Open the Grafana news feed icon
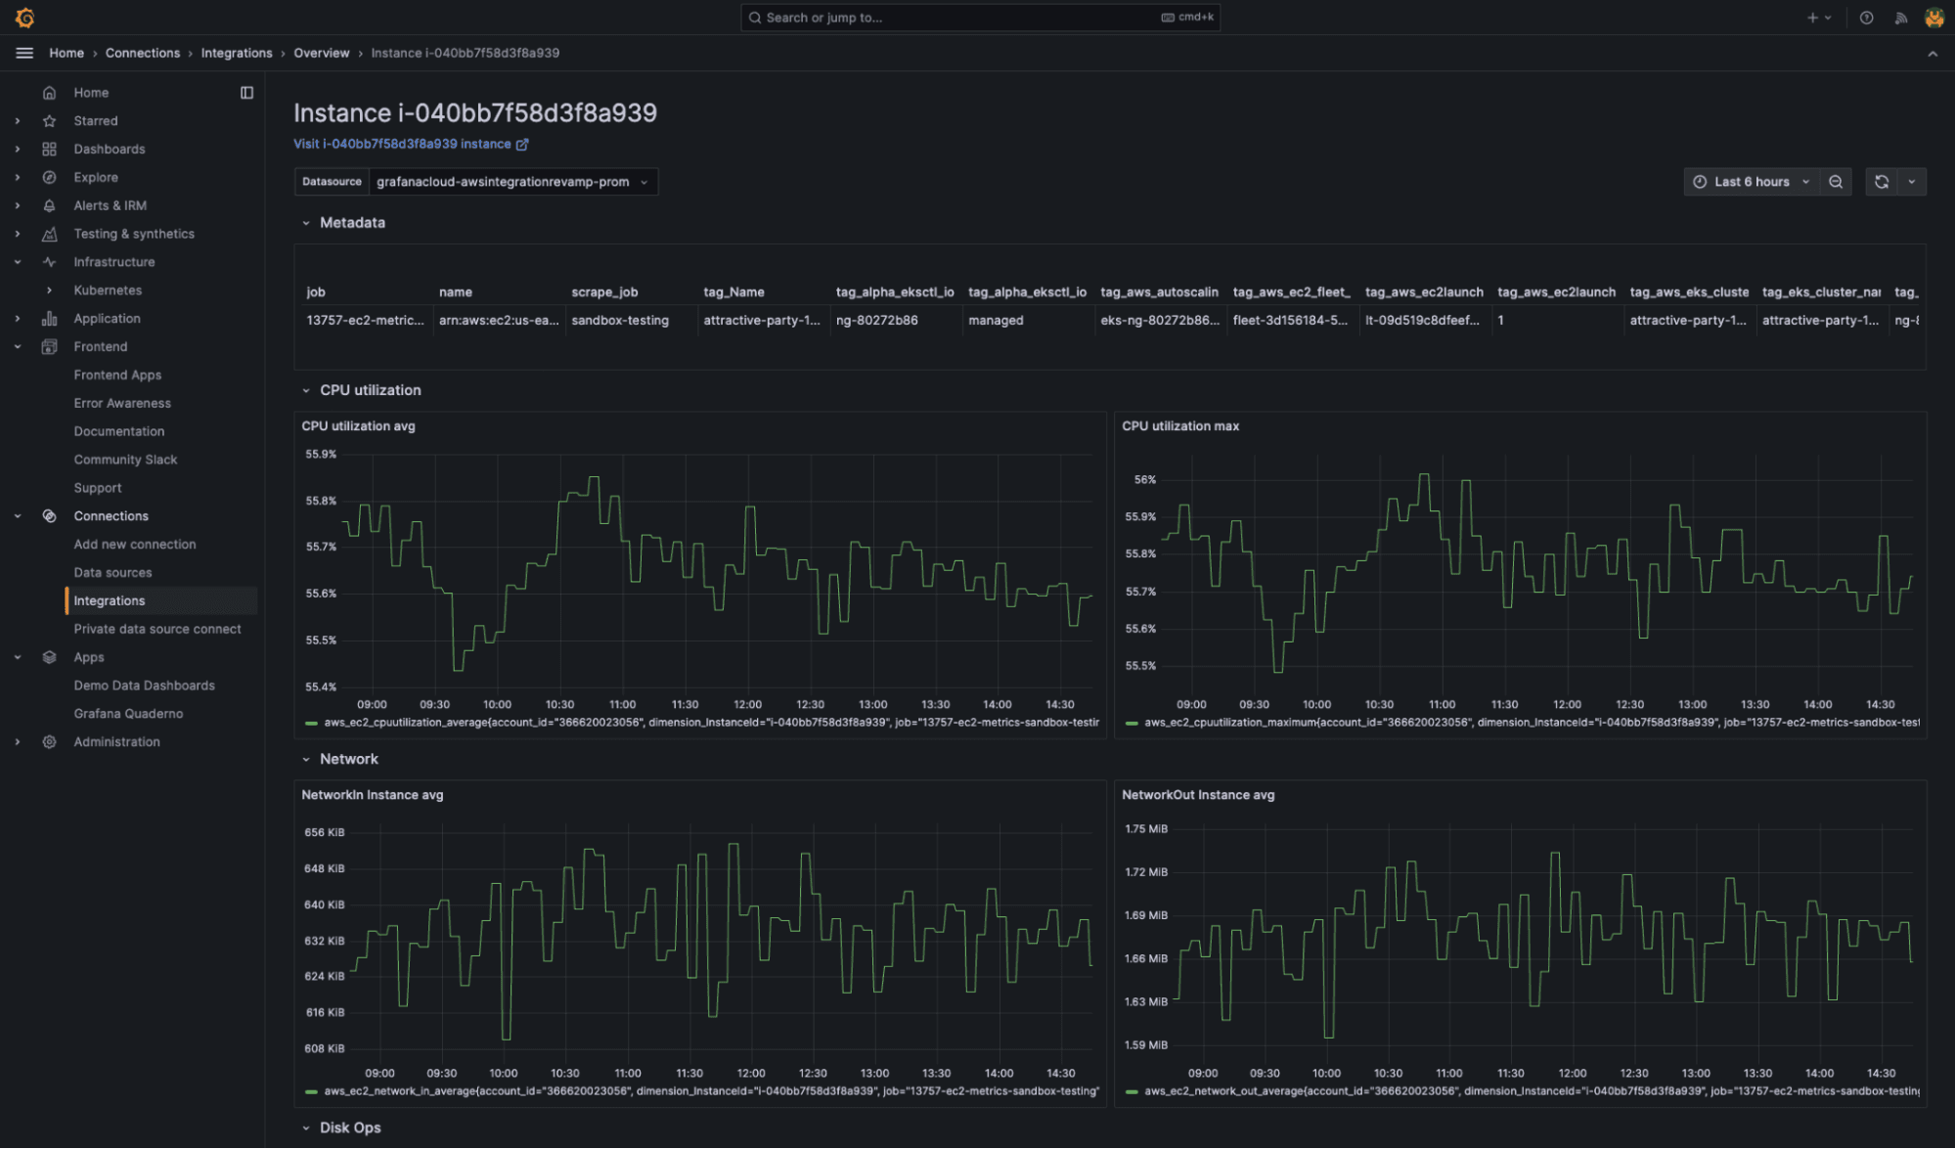 click(x=1901, y=17)
